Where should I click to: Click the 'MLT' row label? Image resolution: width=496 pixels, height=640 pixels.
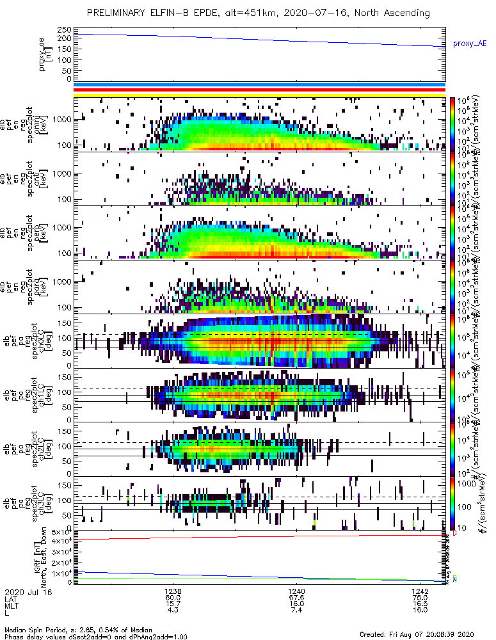pyautogui.click(x=12, y=605)
